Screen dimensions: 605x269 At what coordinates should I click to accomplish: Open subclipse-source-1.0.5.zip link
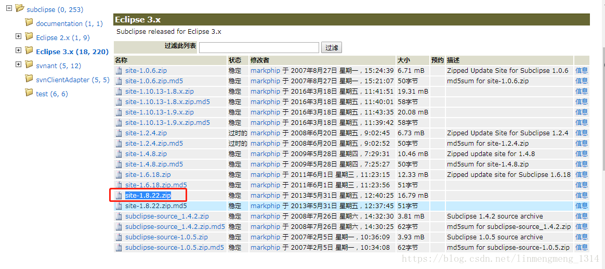pyautogui.click(x=166, y=237)
